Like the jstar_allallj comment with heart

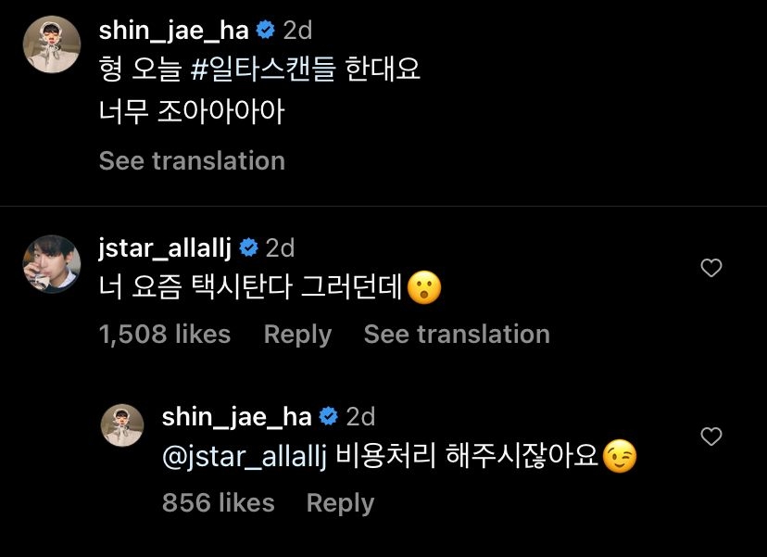[x=711, y=269]
